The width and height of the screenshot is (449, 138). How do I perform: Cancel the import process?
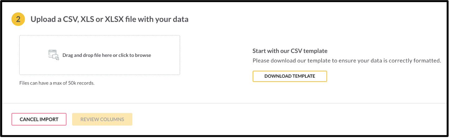(39, 119)
